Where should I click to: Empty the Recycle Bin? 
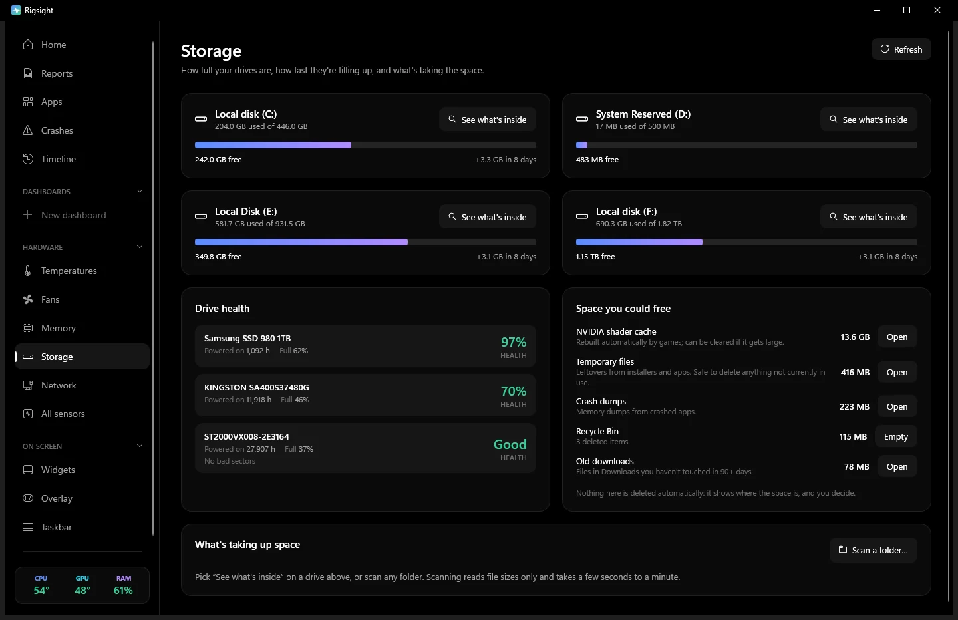click(896, 437)
